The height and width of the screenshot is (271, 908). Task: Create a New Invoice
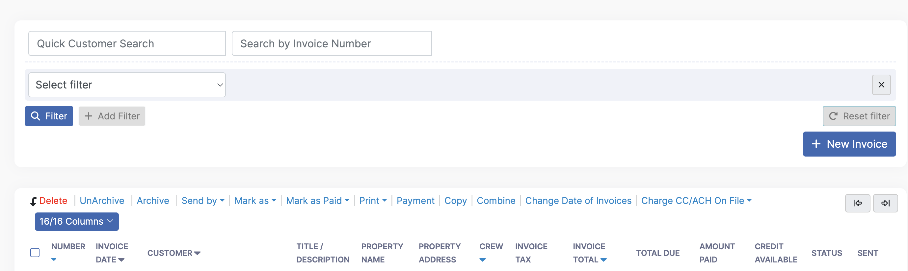pos(849,144)
